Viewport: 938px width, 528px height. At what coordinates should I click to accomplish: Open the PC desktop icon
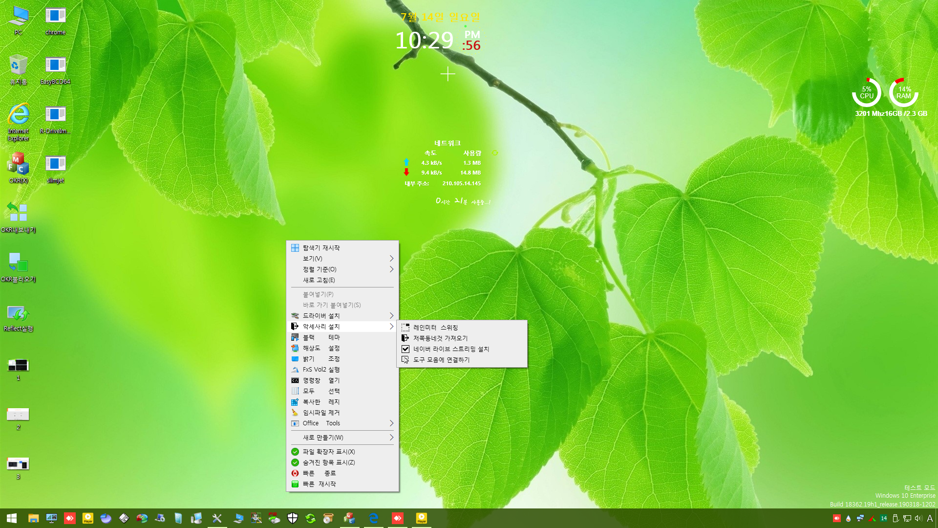point(18,21)
